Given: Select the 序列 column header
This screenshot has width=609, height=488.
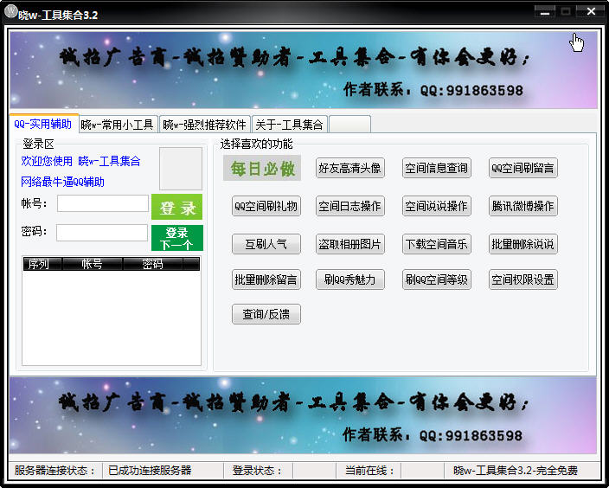Looking at the screenshot, I should [42, 264].
